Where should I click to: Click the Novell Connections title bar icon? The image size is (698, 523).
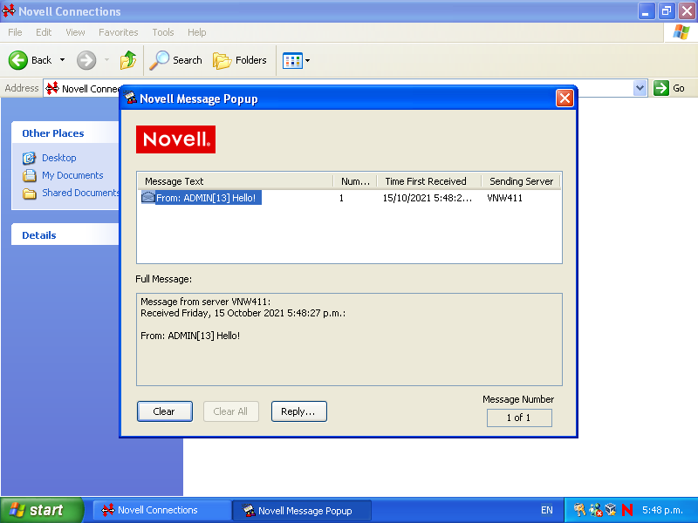pyautogui.click(x=9, y=11)
